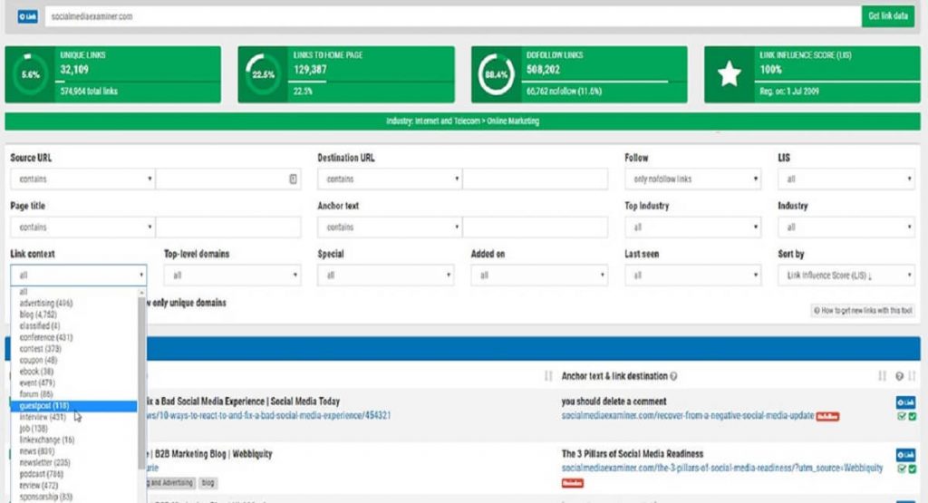The width and height of the screenshot is (928, 503).
Task: Toggle the solid green checkbox on first result row
Action: tap(912, 417)
